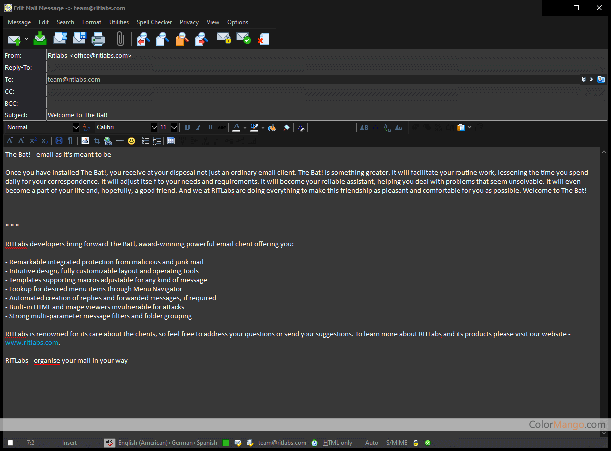The height and width of the screenshot is (451, 611).
Task: Click the Send message envelope icon
Action: tap(14, 39)
